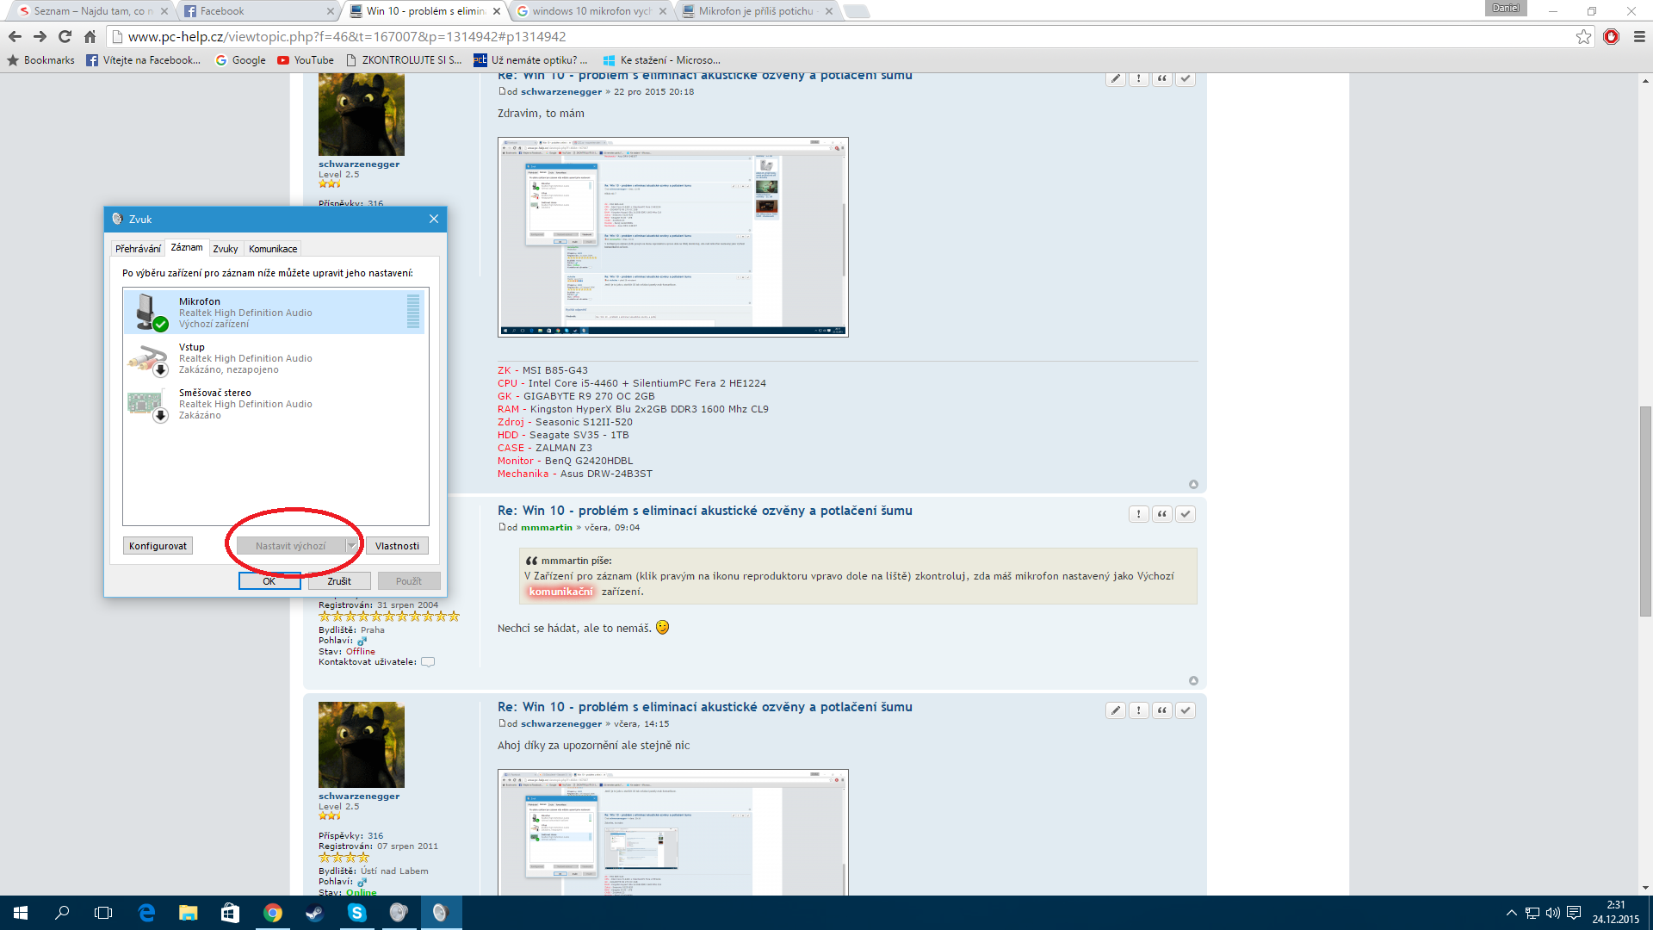Switch to the Komunikace tab
Image resolution: width=1653 pixels, height=930 pixels.
coord(273,249)
